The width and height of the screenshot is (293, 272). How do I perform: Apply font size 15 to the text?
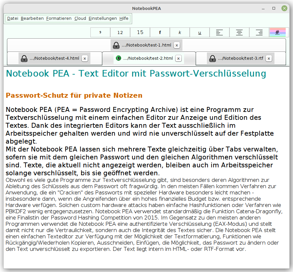[x=140, y=32]
